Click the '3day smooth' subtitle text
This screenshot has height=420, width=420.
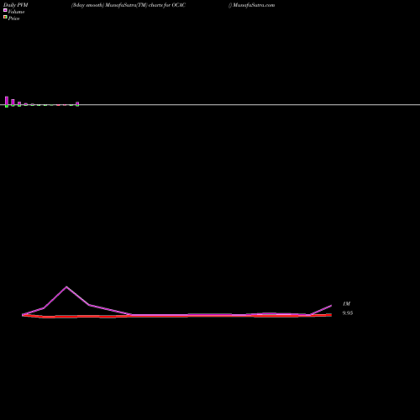[x=87, y=5]
